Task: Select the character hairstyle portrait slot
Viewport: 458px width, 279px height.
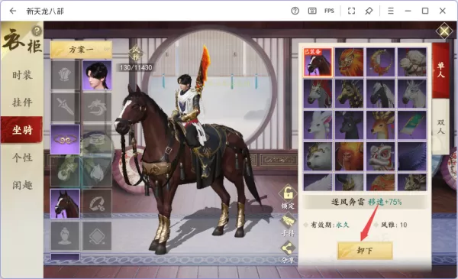Action: [97, 75]
